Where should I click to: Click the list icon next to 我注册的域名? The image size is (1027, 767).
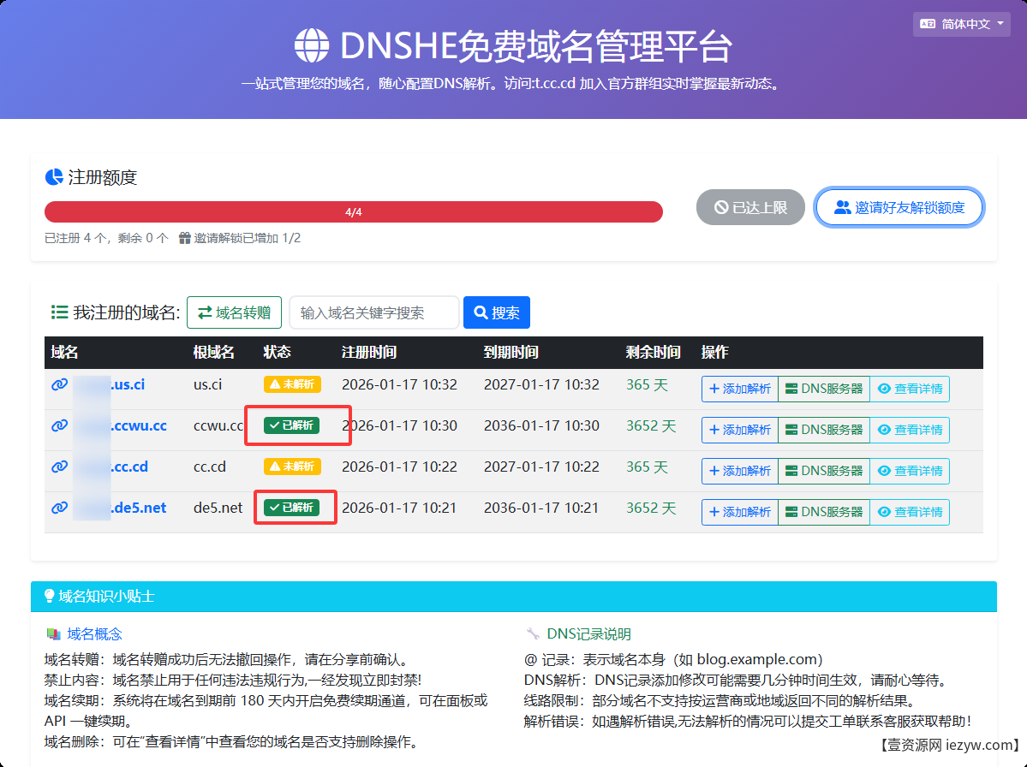[59, 312]
